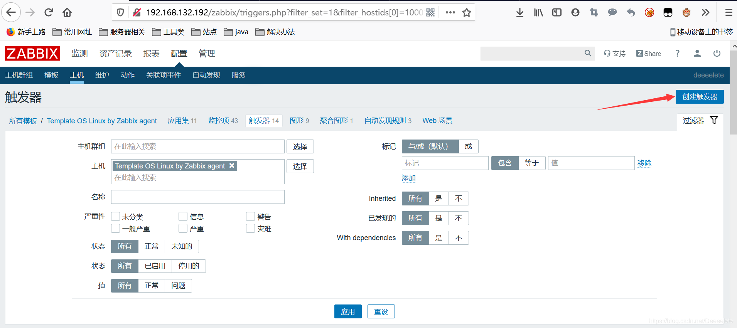Open 监控项 43 link
This screenshot has height=328, width=737.
223,121
